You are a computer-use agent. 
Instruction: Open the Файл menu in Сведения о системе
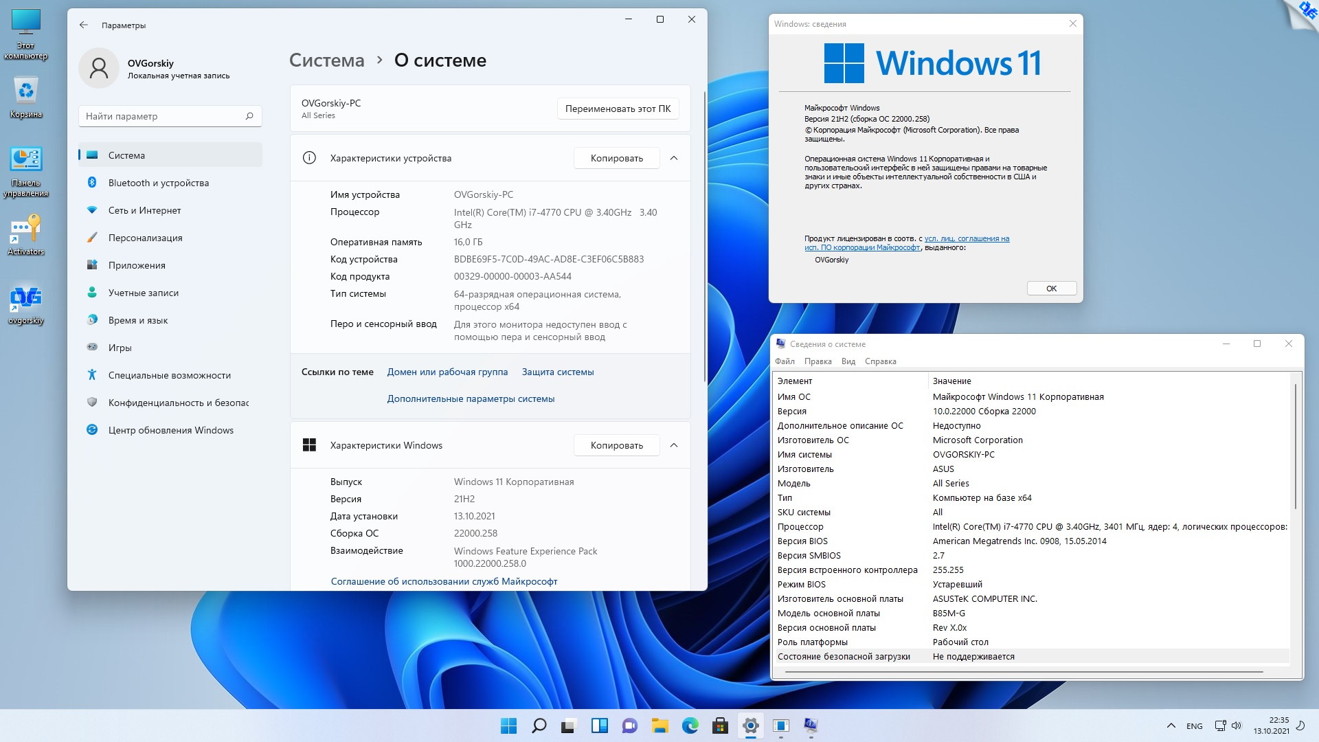pos(785,361)
